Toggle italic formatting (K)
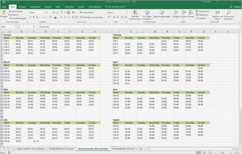This screenshot has width=242, height=154. (x=34, y=17)
